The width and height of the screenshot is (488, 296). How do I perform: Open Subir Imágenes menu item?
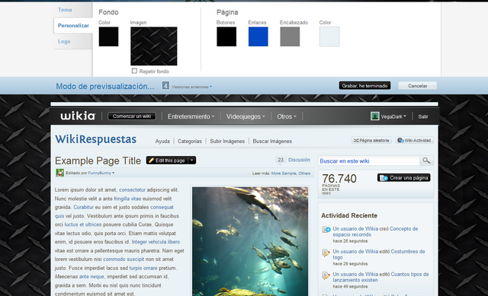click(x=227, y=142)
